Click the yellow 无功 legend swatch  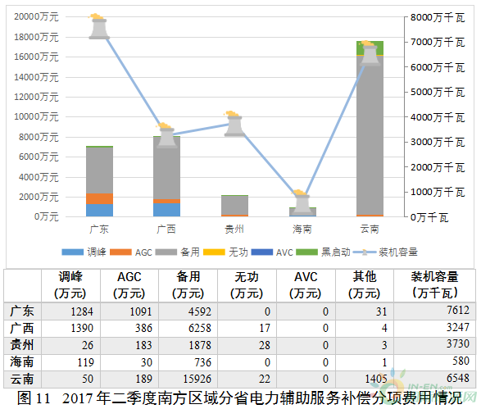tap(214, 252)
